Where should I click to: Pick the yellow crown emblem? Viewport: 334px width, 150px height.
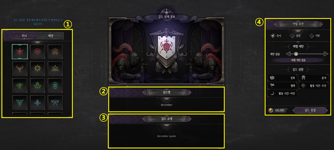click(55, 69)
